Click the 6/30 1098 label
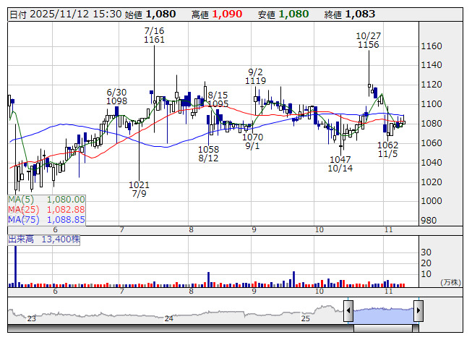Screen dimensions: 472x340 [x=117, y=97]
